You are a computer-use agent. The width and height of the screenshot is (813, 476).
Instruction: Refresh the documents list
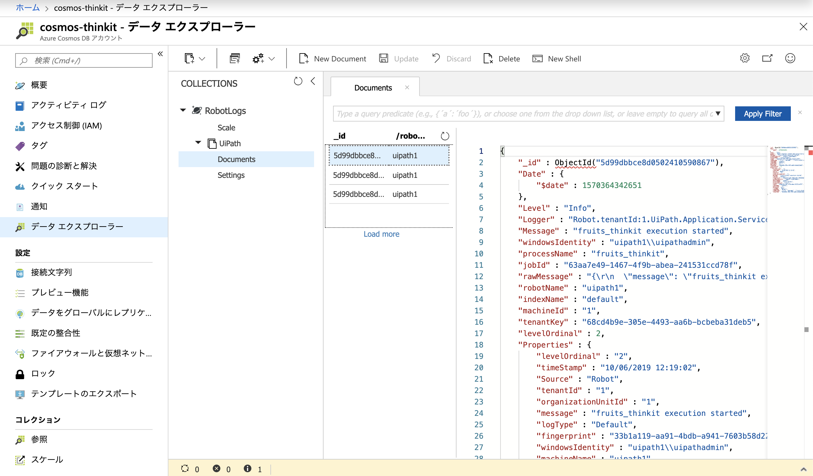[x=445, y=136]
